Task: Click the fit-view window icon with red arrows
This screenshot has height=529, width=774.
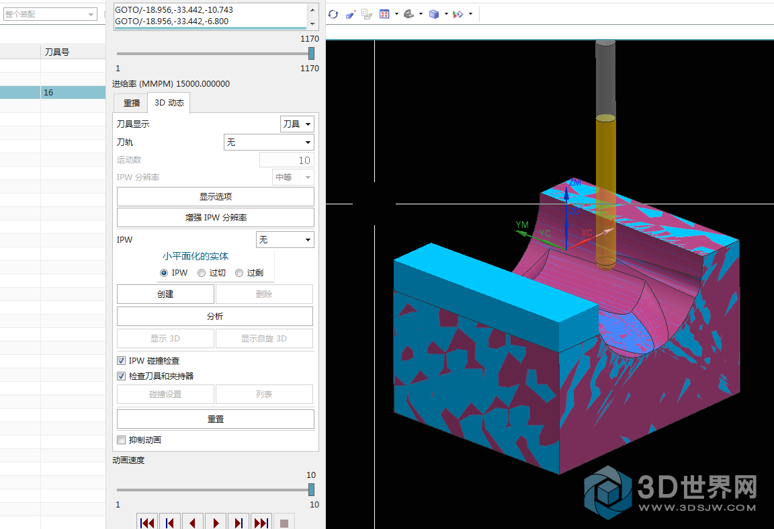Action: pyautogui.click(x=384, y=14)
